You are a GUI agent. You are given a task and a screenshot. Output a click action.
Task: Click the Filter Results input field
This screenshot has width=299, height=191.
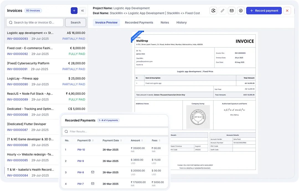115,131
